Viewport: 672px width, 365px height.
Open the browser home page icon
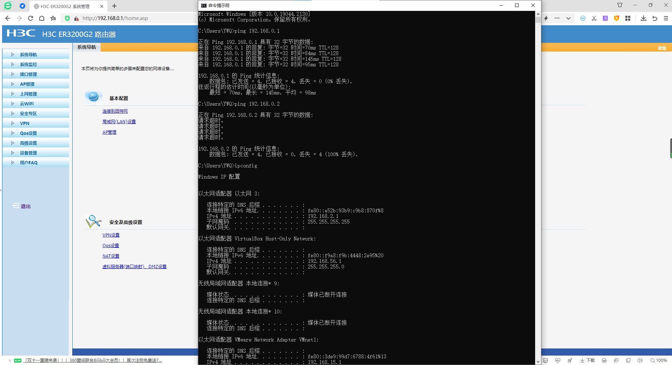pos(42,18)
